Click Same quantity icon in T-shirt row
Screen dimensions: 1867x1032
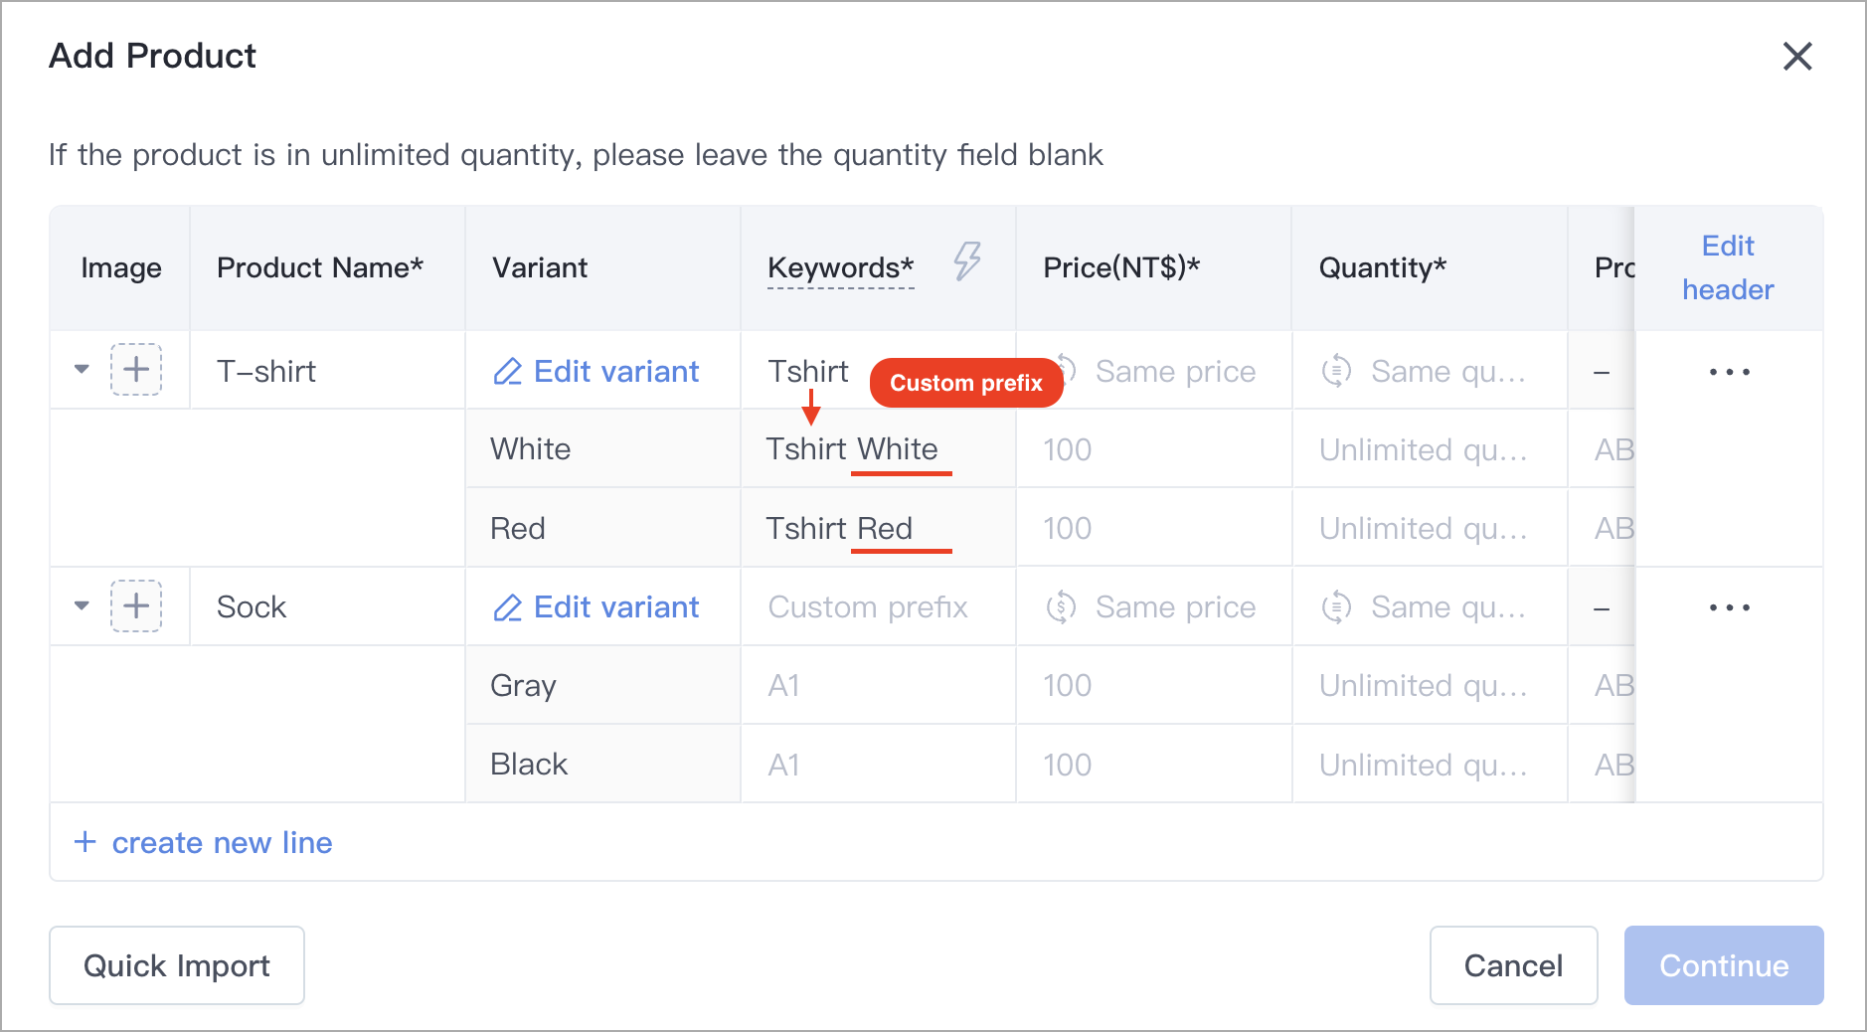point(1336,371)
